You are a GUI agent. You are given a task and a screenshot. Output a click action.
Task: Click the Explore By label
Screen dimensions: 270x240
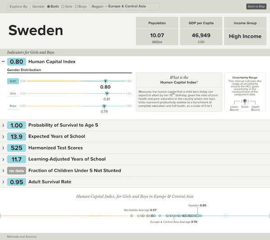[18, 7]
